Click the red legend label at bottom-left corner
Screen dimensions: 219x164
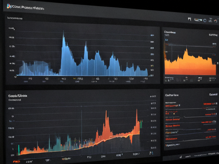tap(16, 162)
